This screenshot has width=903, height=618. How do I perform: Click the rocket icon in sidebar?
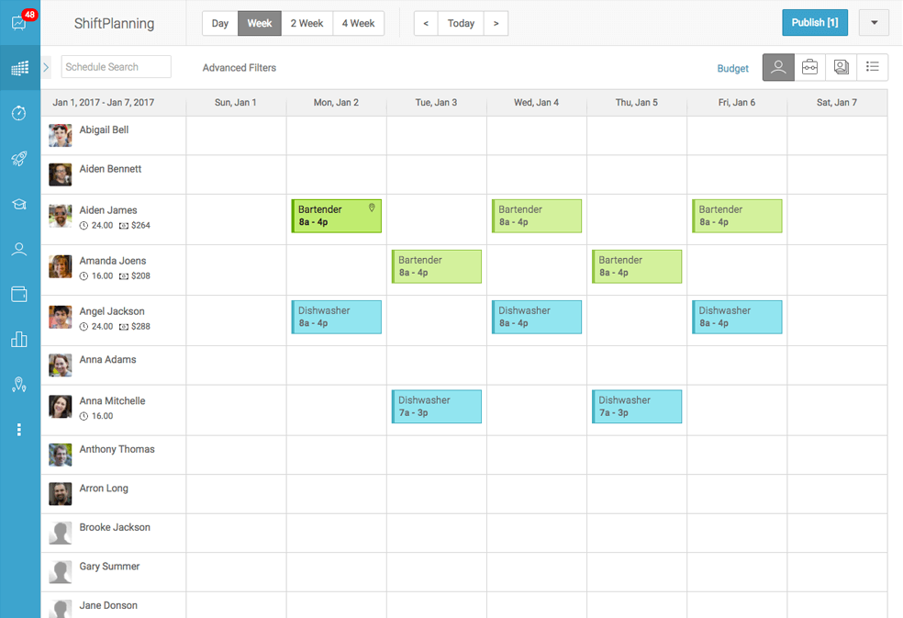pyautogui.click(x=19, y=159)
